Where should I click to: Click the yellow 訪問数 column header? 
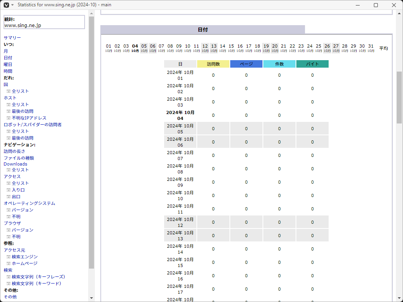pyautogui.click(x=213, y=64)
